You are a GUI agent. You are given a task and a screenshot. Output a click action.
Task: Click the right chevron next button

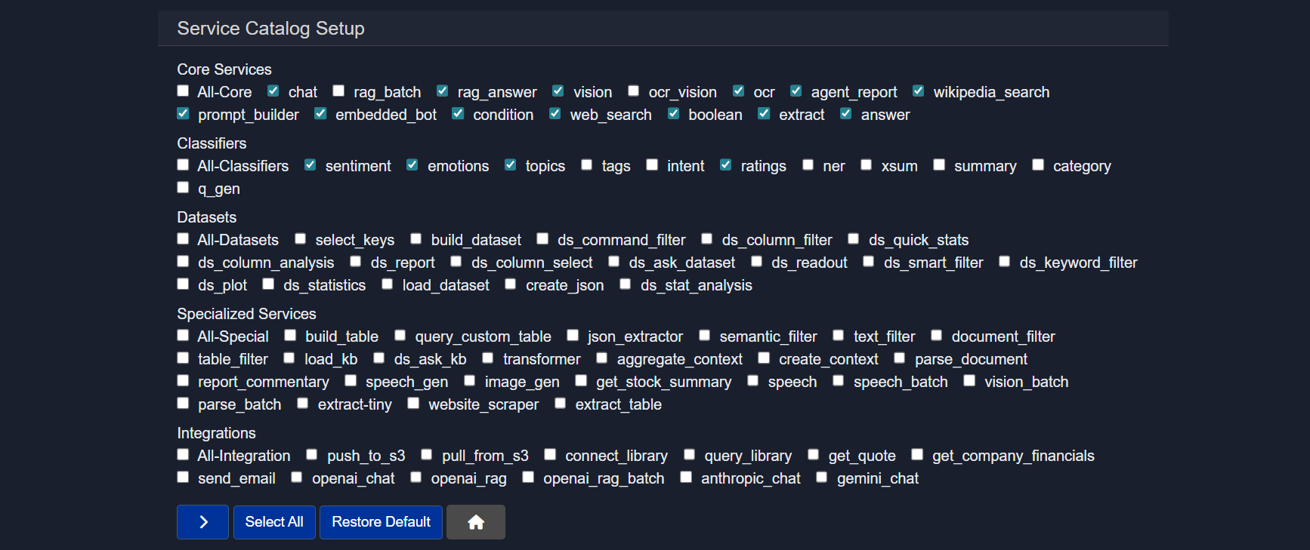(x=202, y=522)
